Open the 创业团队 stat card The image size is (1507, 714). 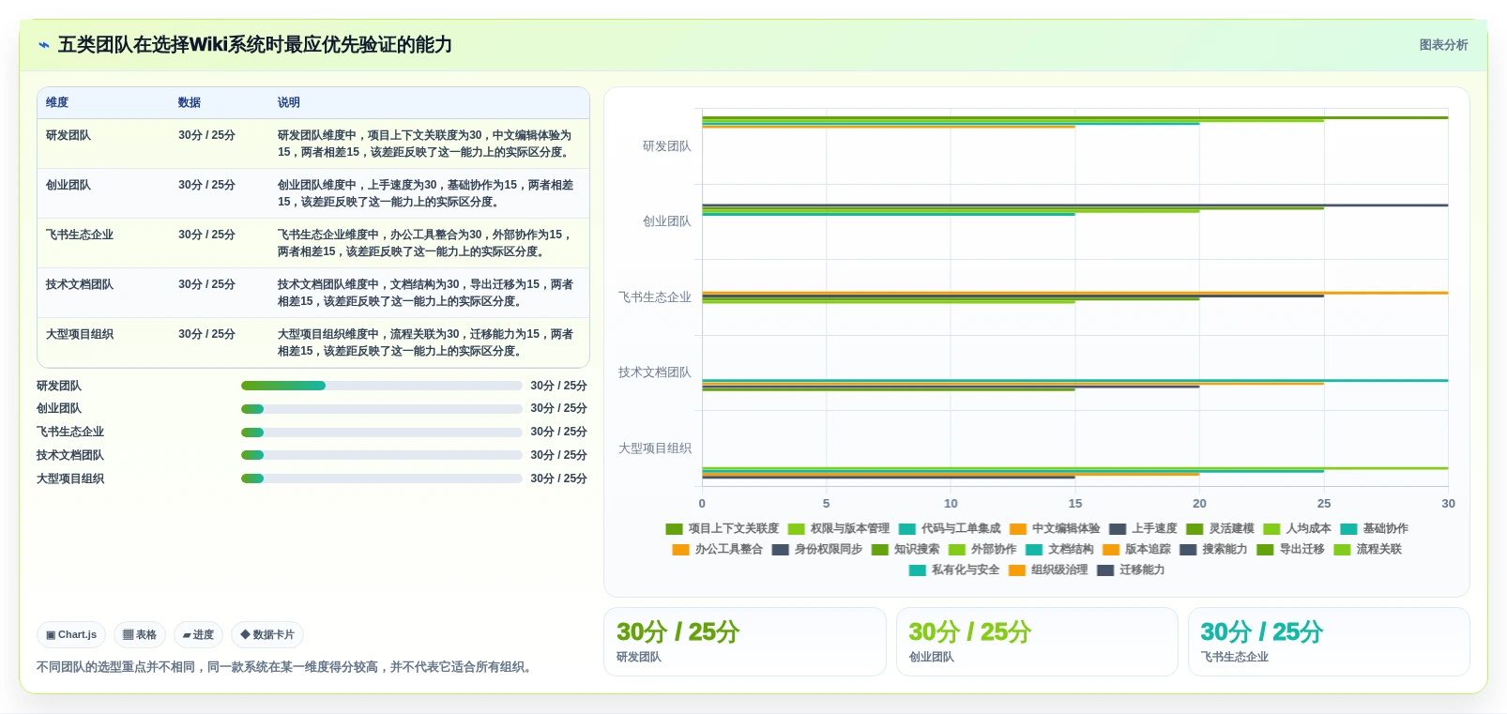pyautogui.click(x=1037, y=642)
